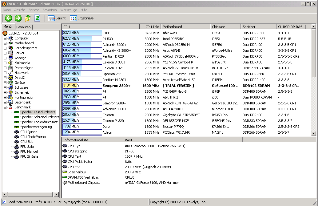Go back with the green left arrow
Viewport: 318px width, 206px height.
click(x=9, y=18)
